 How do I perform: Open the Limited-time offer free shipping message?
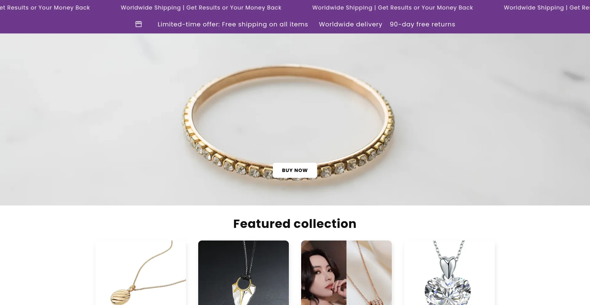(x=233, y=24)
